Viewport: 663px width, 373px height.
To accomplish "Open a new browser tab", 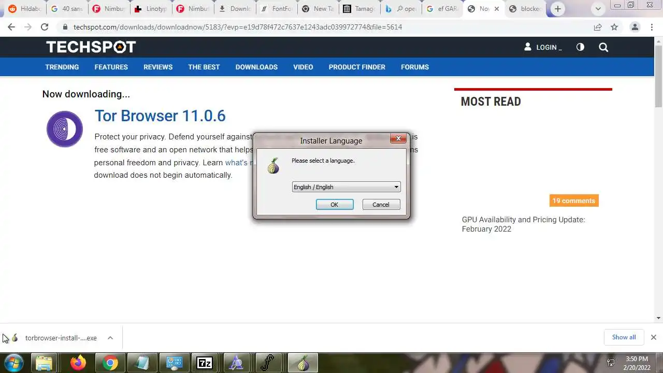I will (558, 9).
